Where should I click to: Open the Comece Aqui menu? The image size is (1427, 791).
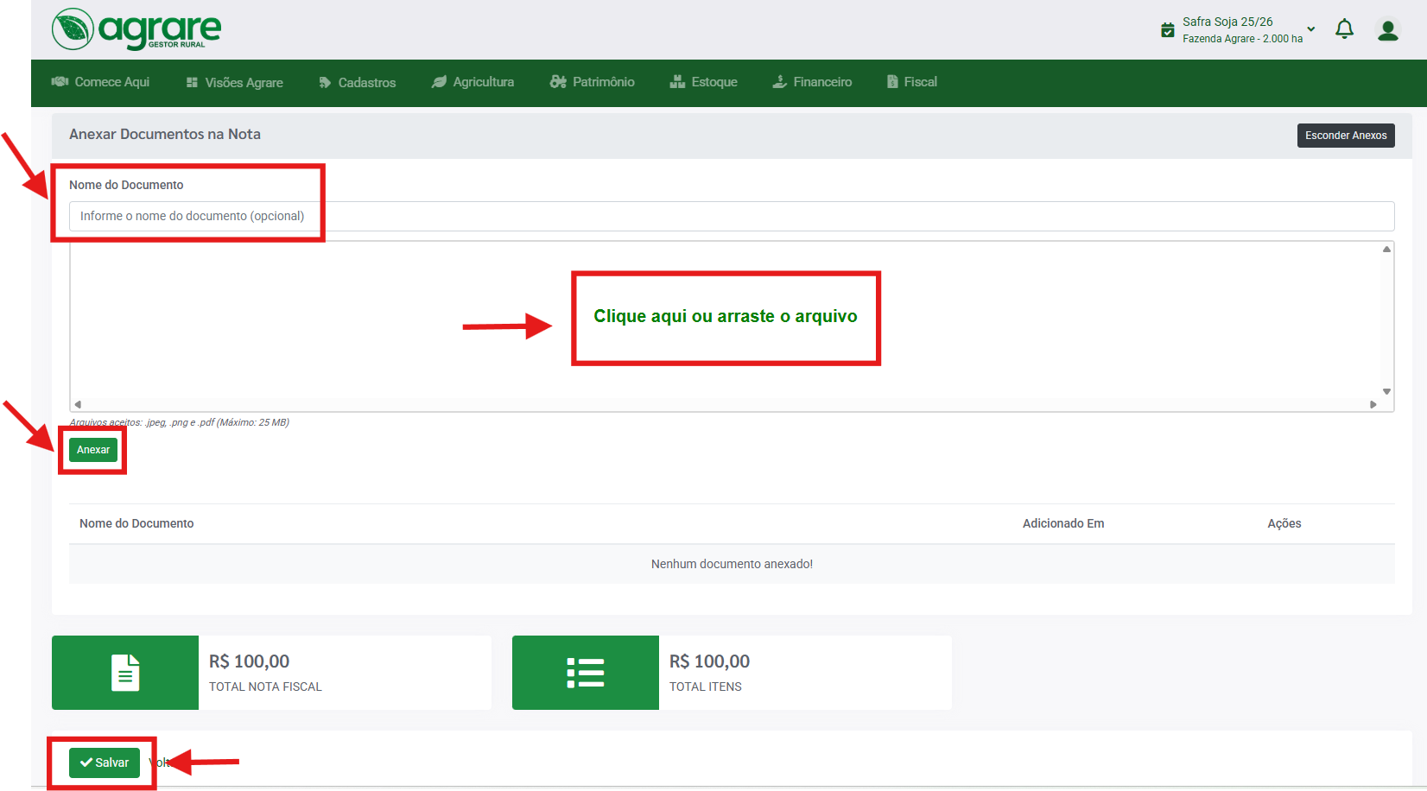click(101, 82)
